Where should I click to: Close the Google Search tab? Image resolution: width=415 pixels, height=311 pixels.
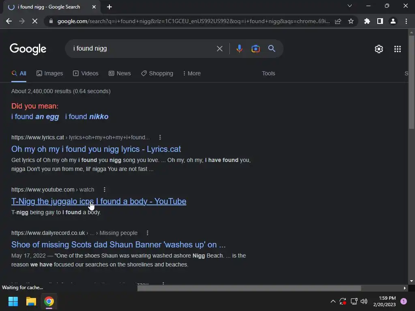[94, 7]
